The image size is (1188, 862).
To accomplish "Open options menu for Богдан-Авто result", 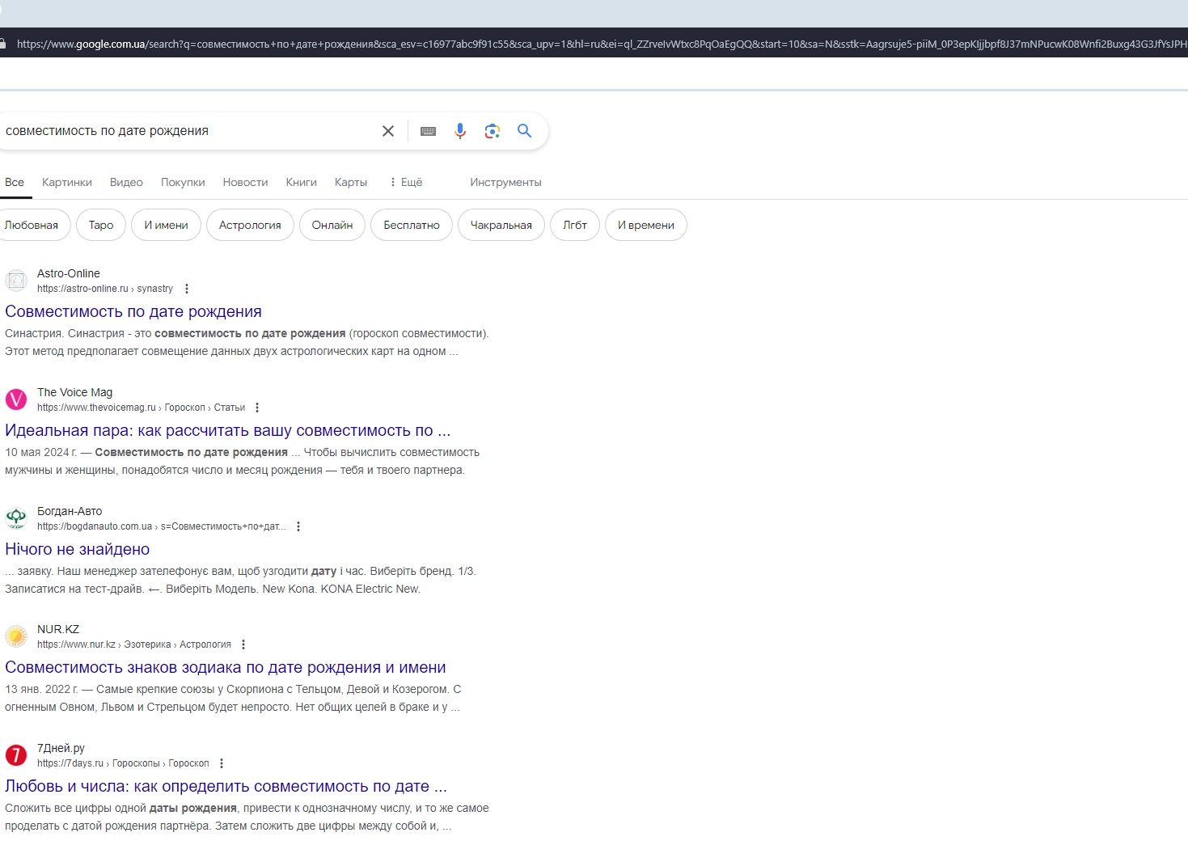I will [x=298, y=526].
